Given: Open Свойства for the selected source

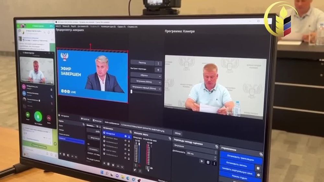Looking at the screenshot, I should point(85,119).
